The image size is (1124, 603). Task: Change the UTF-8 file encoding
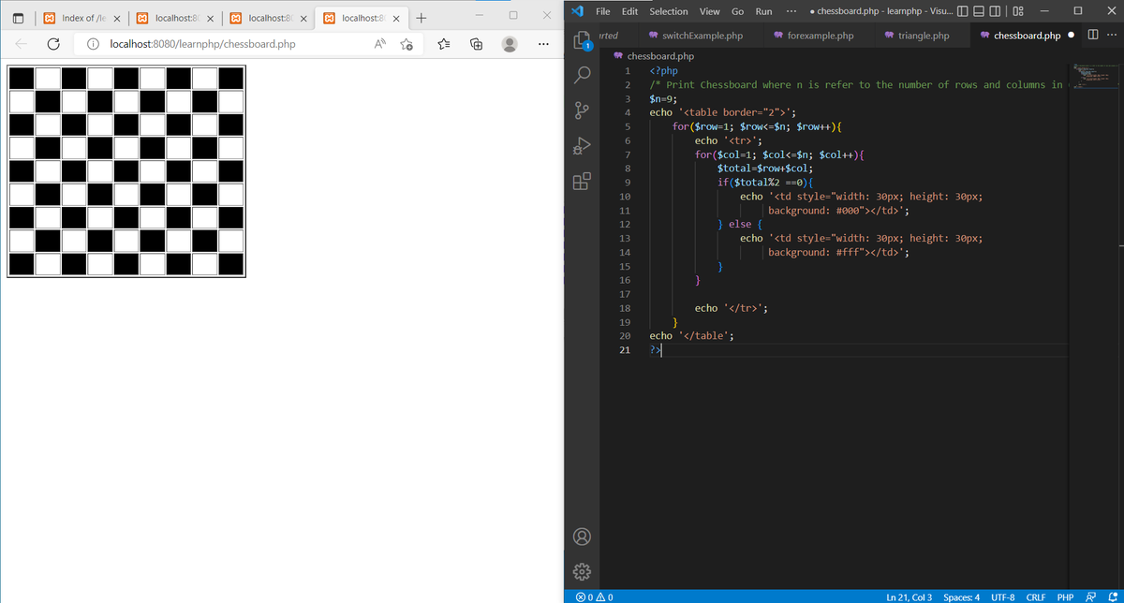pos(1003,596)
